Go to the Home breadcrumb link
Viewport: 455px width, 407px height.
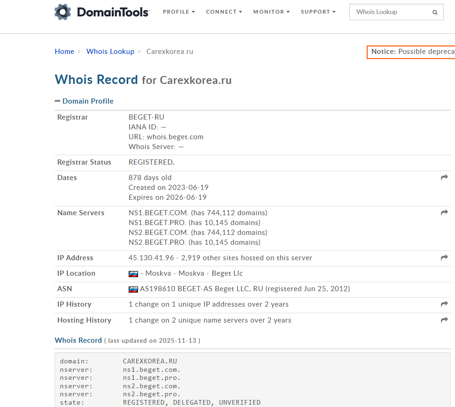pyautogui.click(x=64, y=52)
